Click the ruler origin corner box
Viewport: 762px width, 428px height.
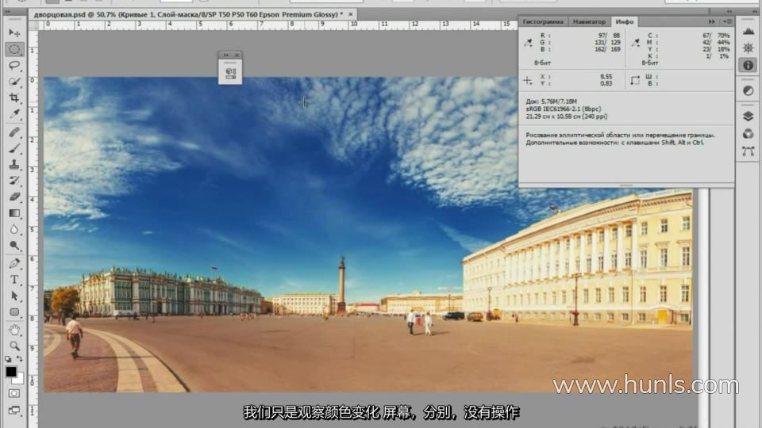pos(33,25)
